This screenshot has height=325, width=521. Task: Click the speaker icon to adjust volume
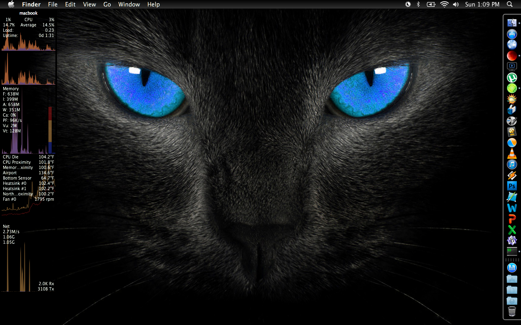[x=455, y=4]
